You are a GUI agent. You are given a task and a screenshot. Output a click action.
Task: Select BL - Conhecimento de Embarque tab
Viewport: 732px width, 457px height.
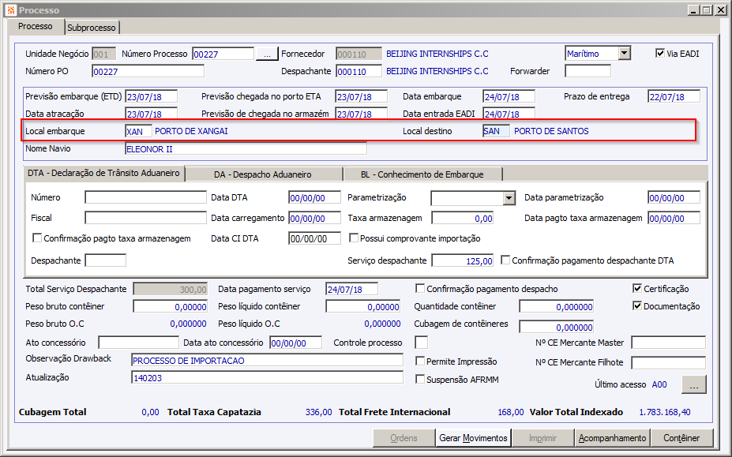pyautogui.click(x=422, y=174)
